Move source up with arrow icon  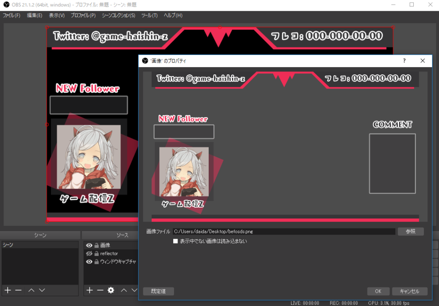(124, 290)
